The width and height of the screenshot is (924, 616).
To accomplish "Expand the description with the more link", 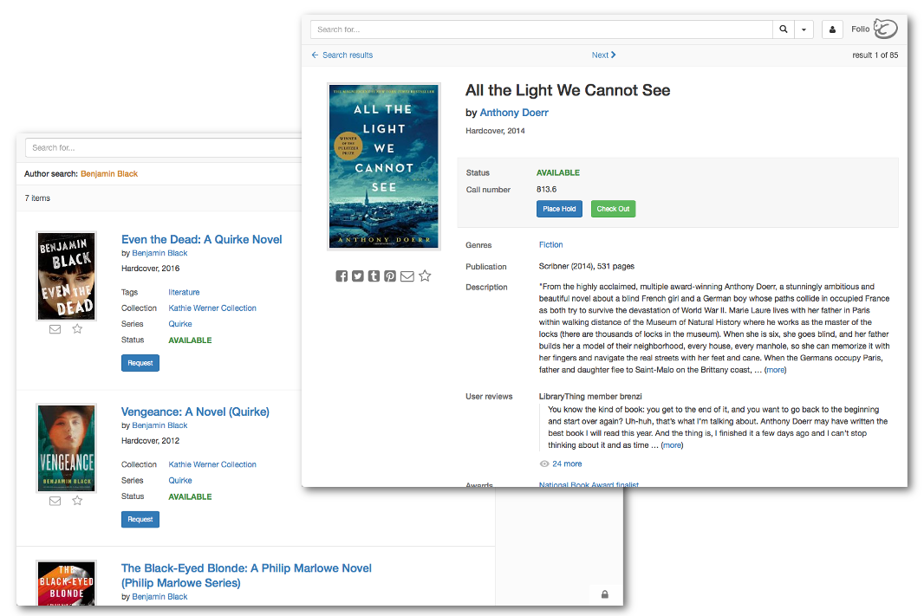I will pyautogui.click(x=775, y=369).
